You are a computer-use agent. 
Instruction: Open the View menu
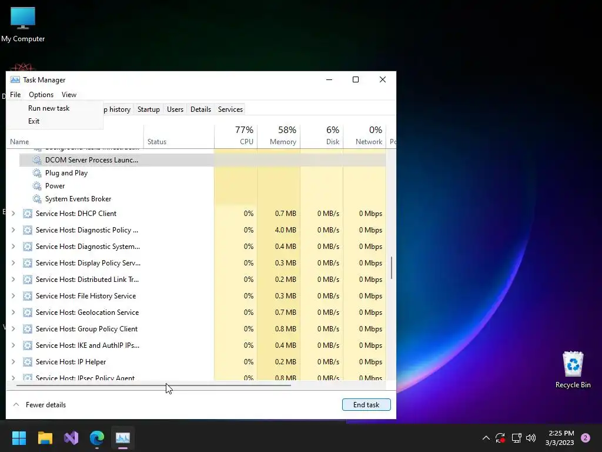[x=69, y=95]
